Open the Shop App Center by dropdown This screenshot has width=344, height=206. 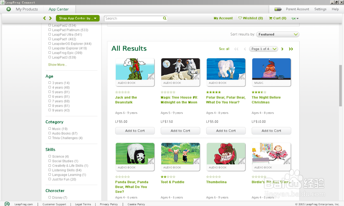pos(78,18)
